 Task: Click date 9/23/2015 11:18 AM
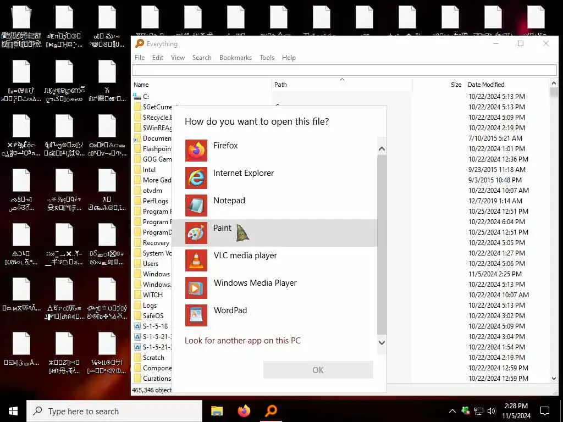pyautogui.click(x=496, y=169)
